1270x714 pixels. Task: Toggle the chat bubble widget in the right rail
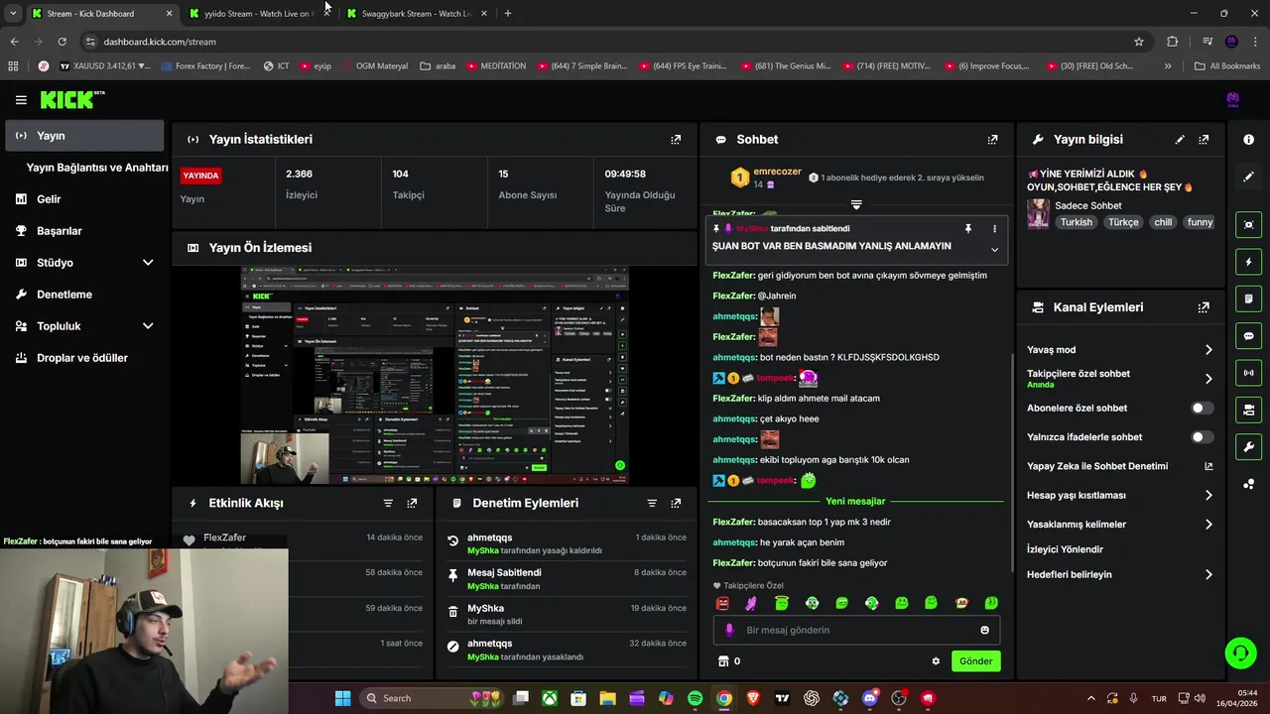click(x=1248, y=336)
